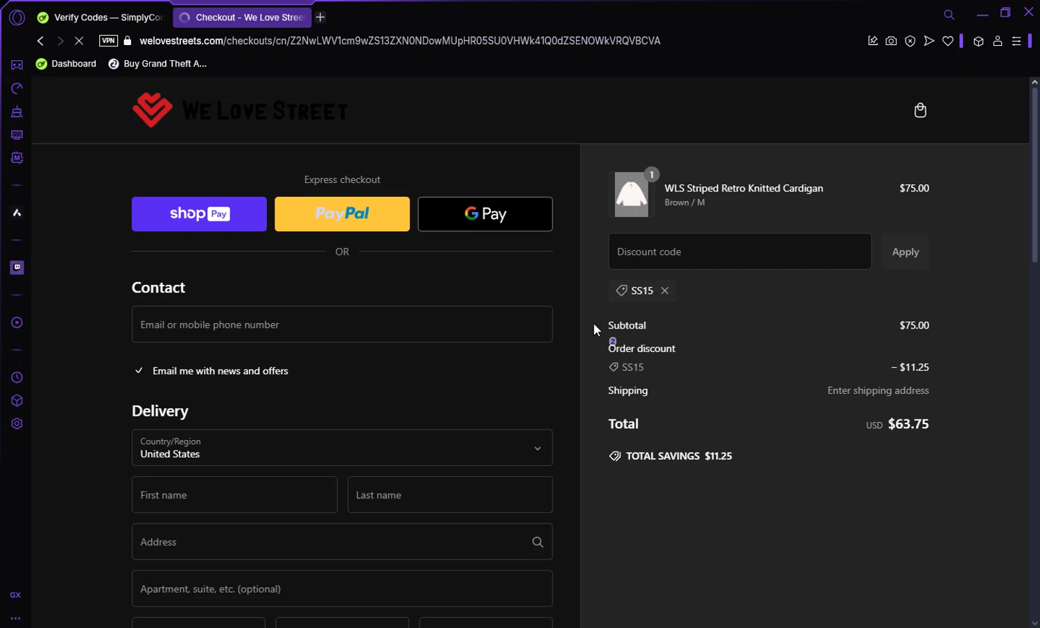Open the toolbar extensions cube icon

coord(978,41)
